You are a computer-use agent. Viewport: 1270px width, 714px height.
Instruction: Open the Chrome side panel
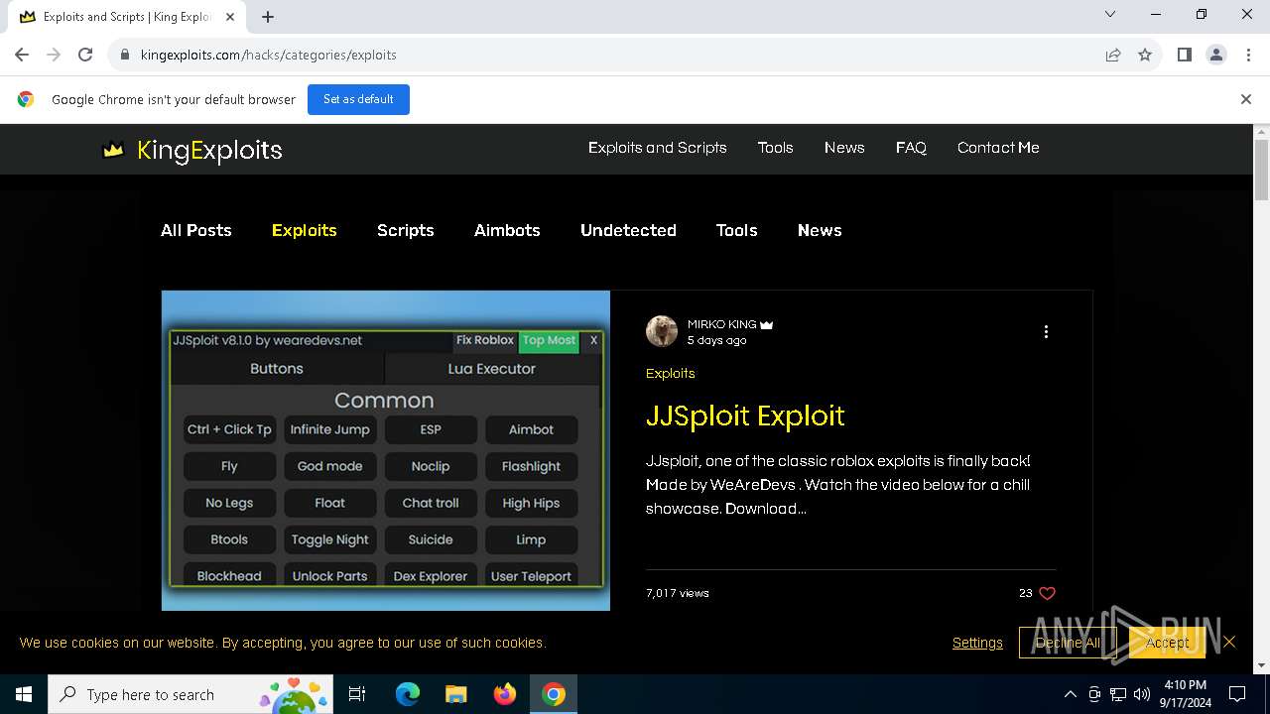[1184, 55]
